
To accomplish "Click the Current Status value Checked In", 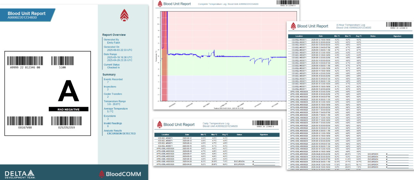I will [113, 68].
